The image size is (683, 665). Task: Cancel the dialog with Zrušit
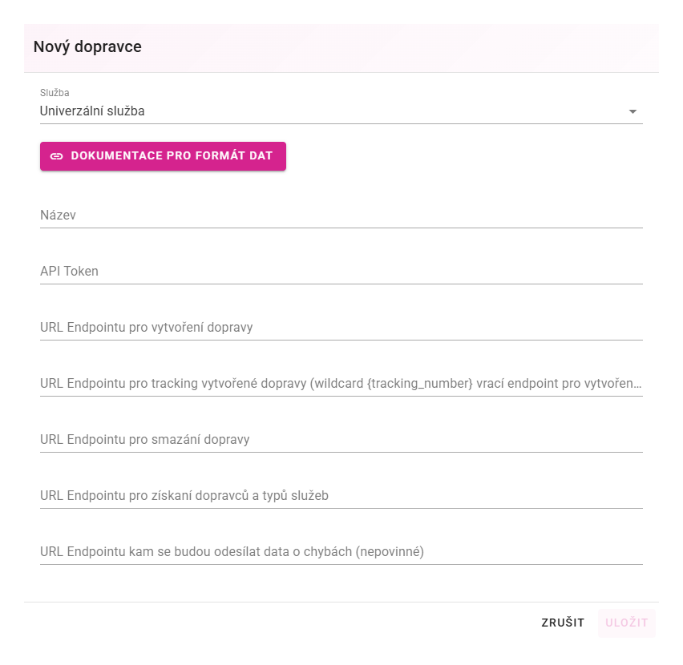[x=563, y=623]
